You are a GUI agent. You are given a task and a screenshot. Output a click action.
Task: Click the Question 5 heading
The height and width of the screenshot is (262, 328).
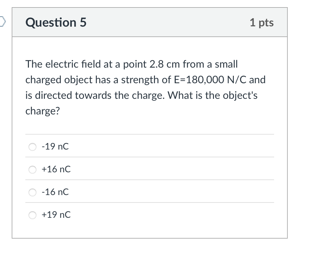(56, 22)
